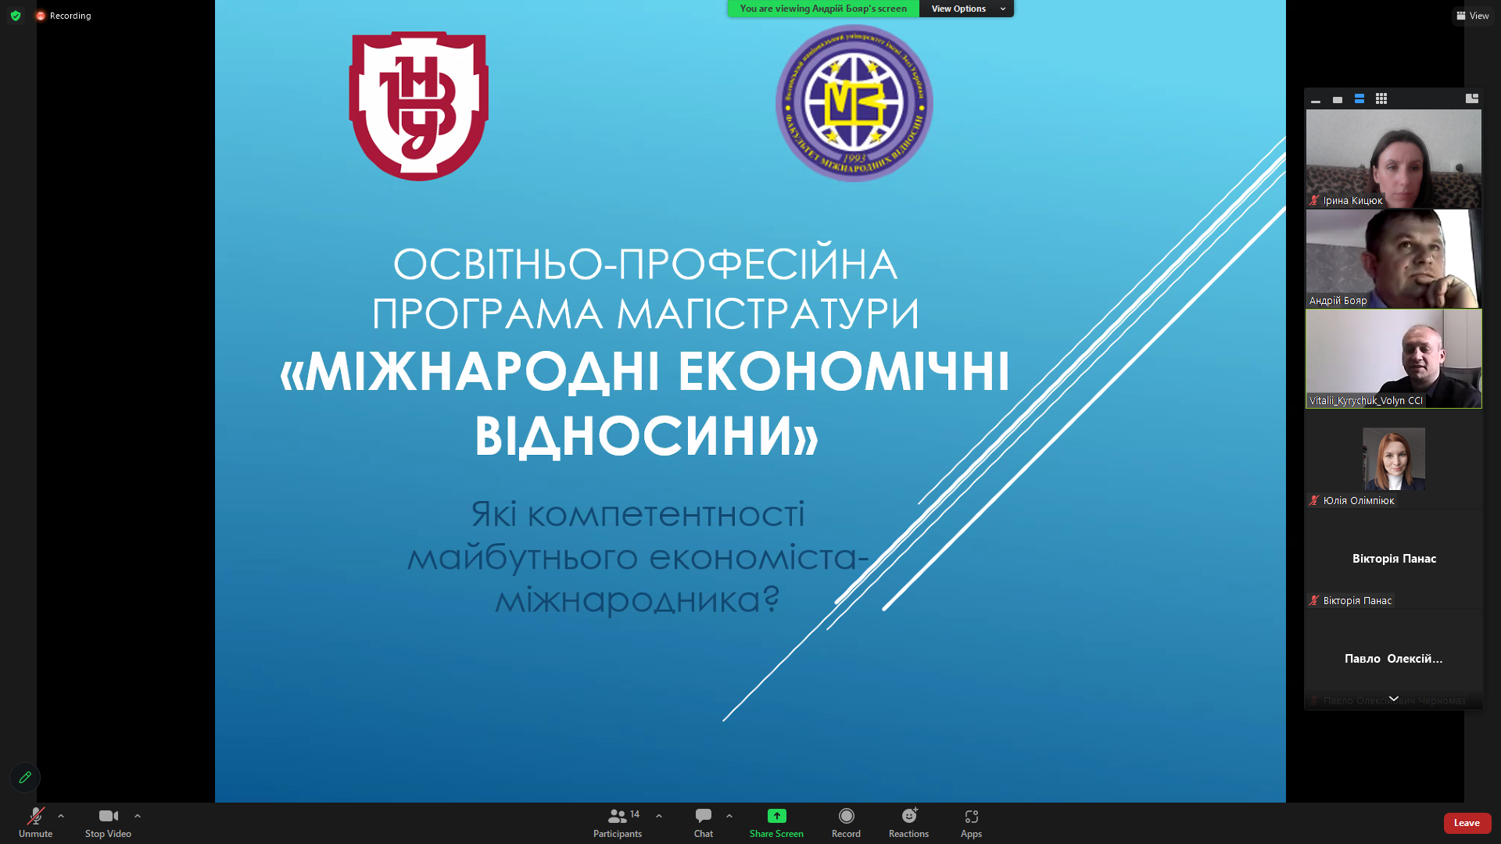Select the speaker view layout icon
Viewport: 1501px width, 844px height.
coord(1337,99)
